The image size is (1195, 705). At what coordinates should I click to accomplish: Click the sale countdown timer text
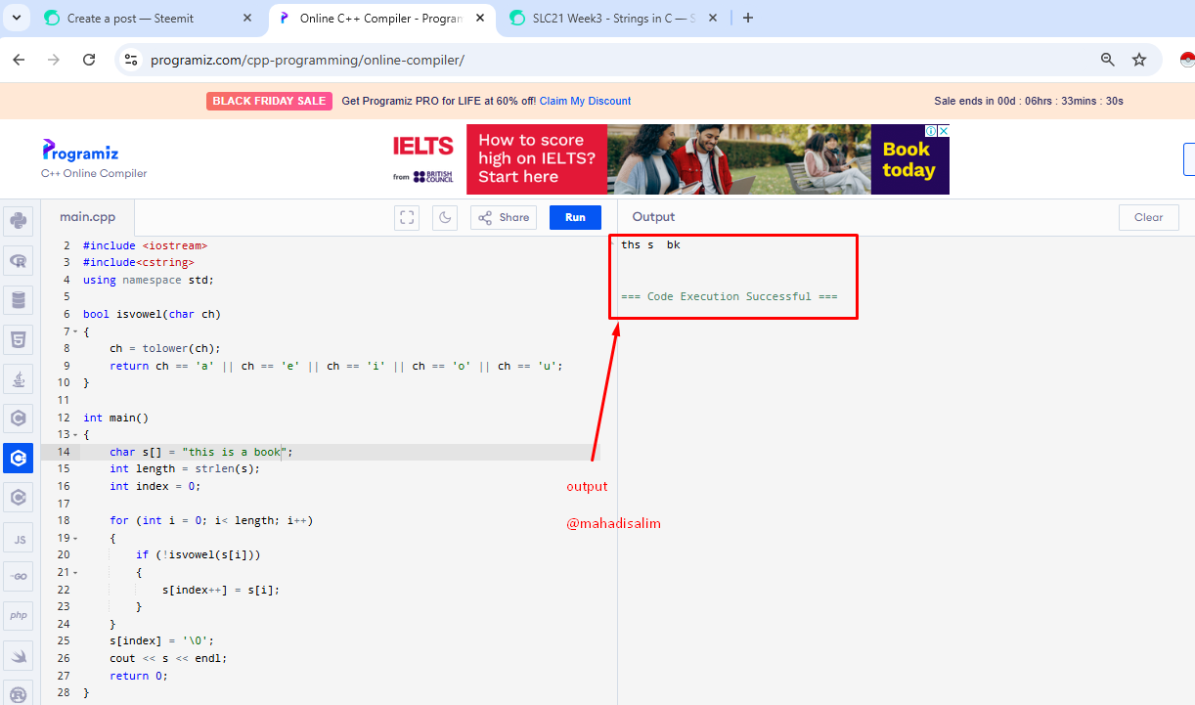1029,101
